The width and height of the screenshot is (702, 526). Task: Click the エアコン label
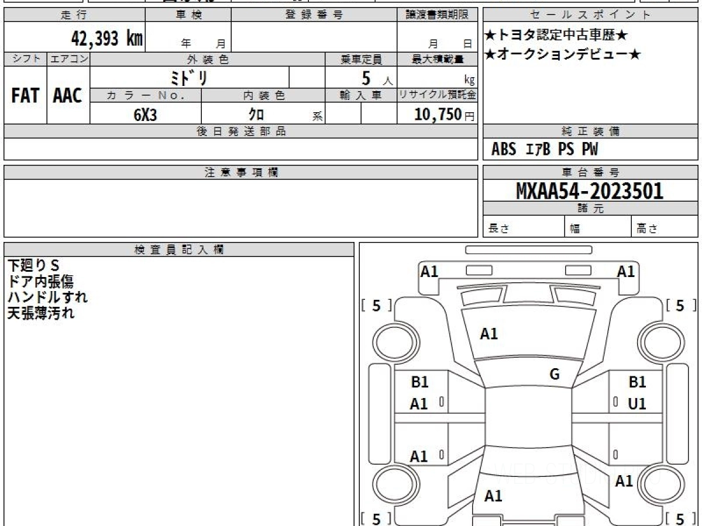point(68,59)
